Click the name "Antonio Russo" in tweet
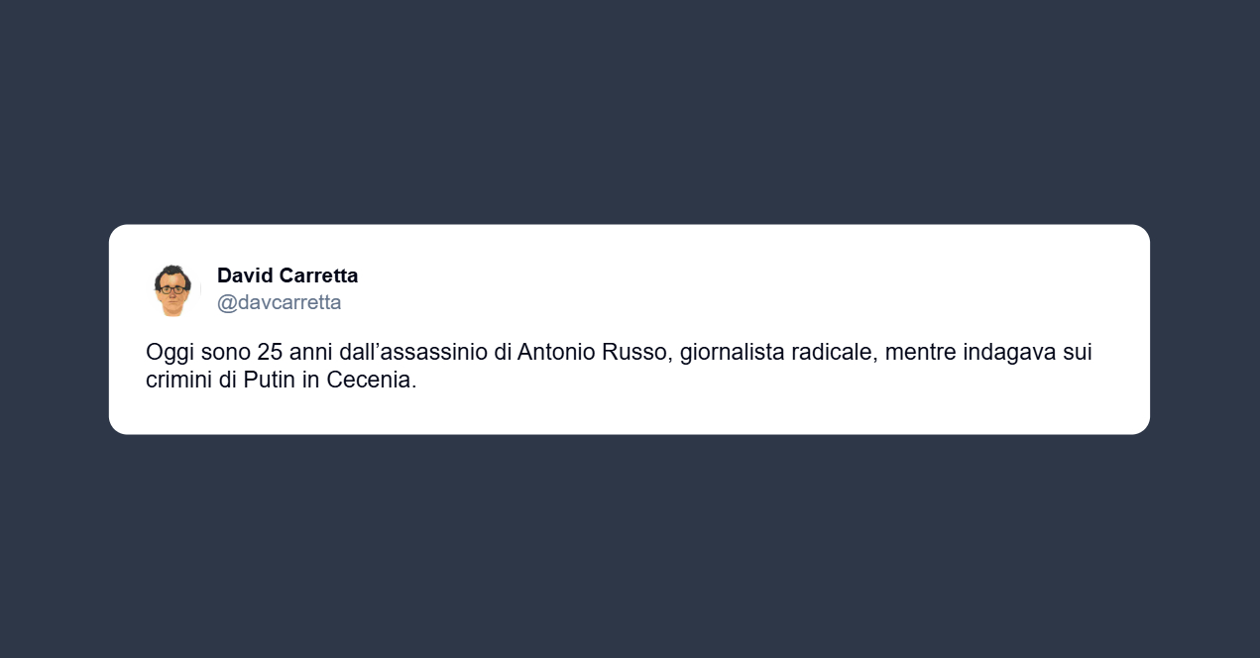This screenshot has height=658, width=1260. click(x=593, y=353)
